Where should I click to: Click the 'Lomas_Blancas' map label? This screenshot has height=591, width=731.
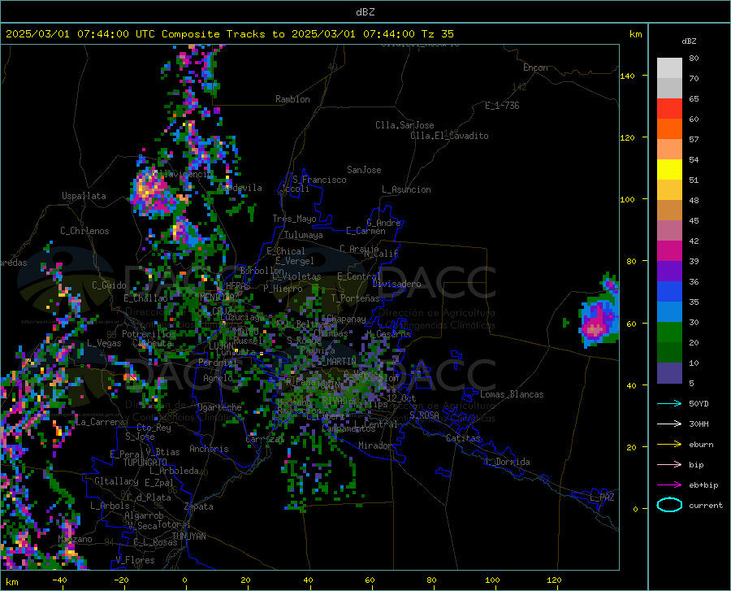(x=512, y=394)
